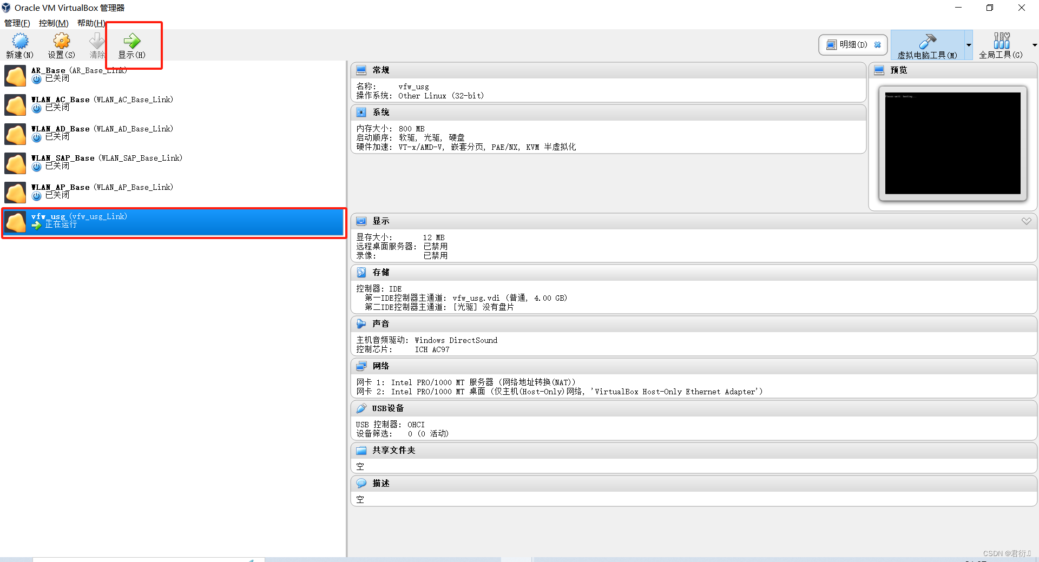
Task: Open the Audio (声音) section header
Action: click(x=694, y=324)
